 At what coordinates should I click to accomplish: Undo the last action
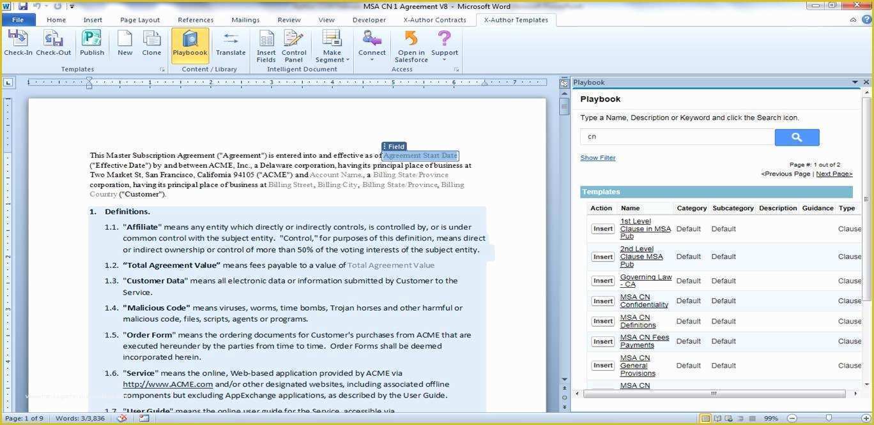(37, 6)
